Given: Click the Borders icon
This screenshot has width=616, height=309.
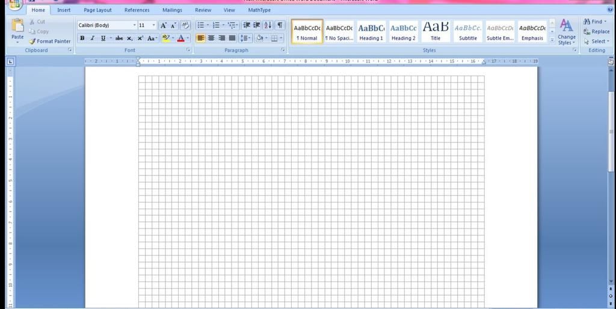Looking at the screenshot, I should click(274, 38).
